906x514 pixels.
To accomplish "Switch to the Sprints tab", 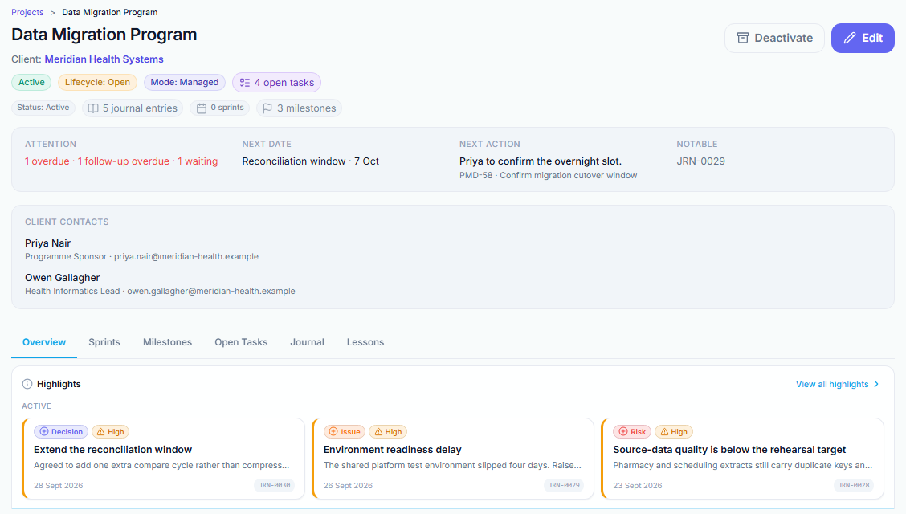I will pos(104,342).
